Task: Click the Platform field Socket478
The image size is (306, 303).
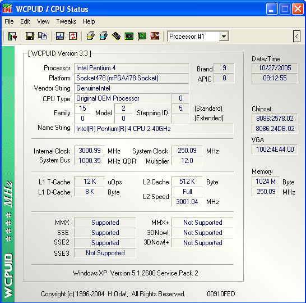Action: (x=131, y=78)
